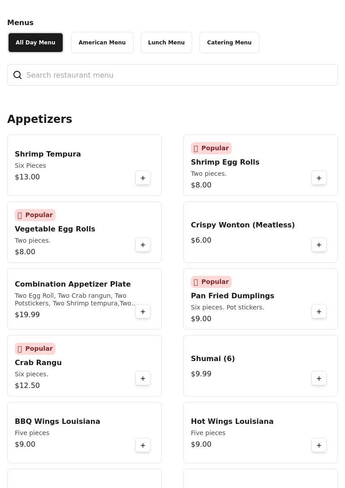Focus the Search restaurant menu field

[x=179, y=75]
